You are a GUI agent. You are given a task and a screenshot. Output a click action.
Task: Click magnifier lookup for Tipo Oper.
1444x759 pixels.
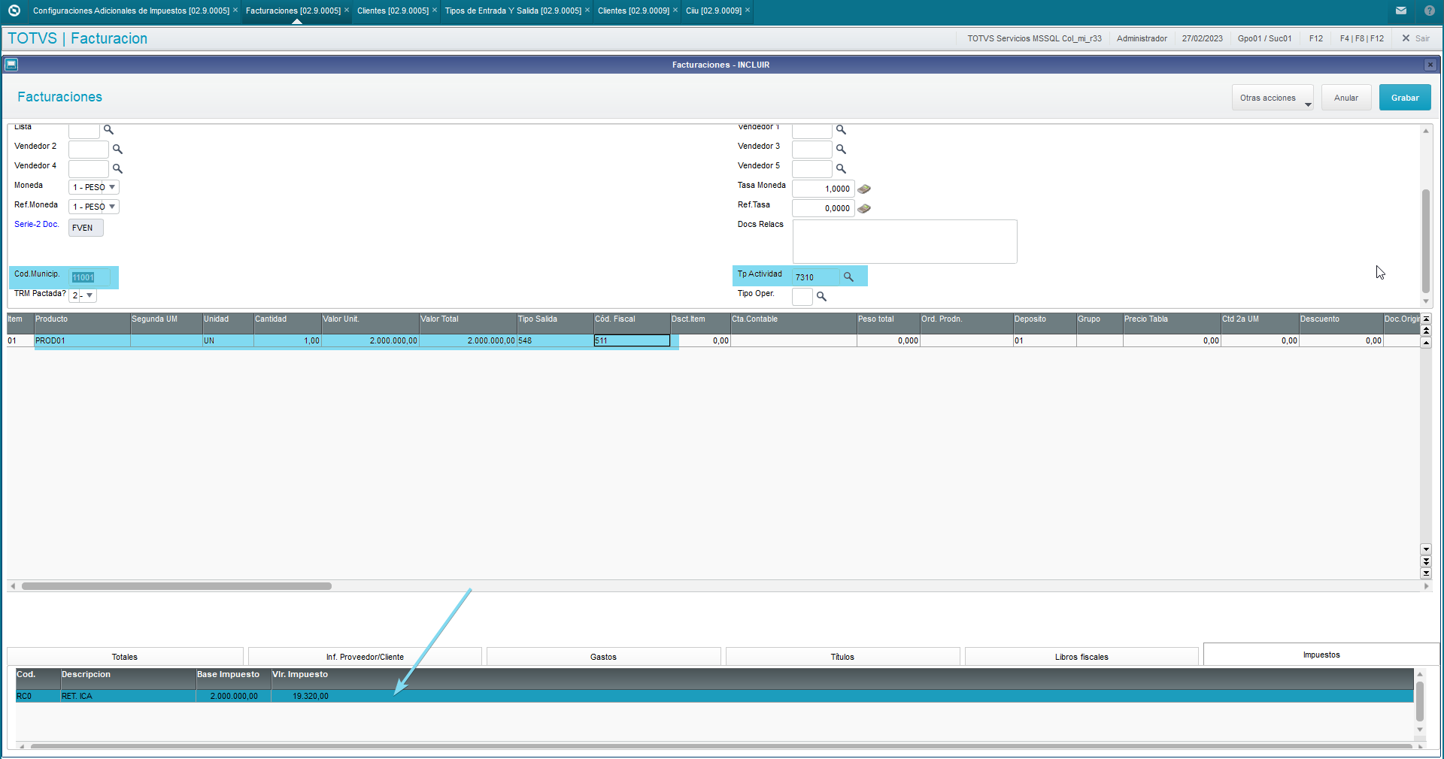tap(821, 296)
